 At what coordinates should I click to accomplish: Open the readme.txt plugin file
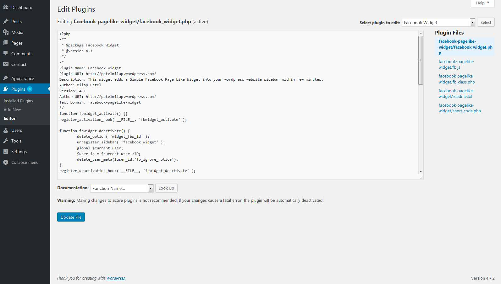(456, 94)
